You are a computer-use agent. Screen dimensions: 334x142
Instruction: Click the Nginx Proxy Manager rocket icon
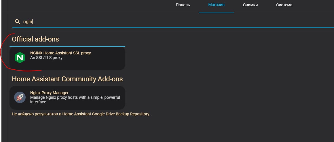click(20, 97)
